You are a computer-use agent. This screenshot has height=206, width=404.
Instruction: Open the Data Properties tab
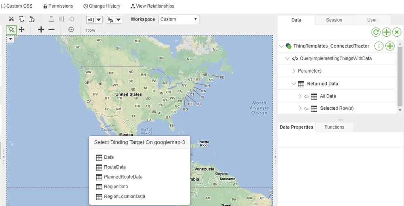coord(296,127)
